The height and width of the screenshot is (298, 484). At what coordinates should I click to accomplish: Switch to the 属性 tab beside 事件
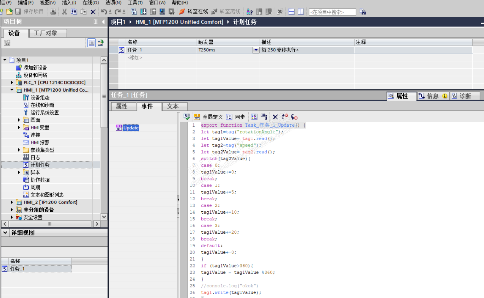click(122, 106)
